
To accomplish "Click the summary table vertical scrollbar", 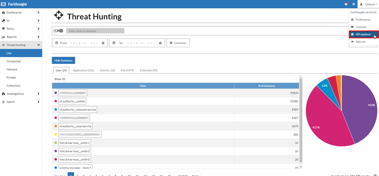I will pos(301,120).
